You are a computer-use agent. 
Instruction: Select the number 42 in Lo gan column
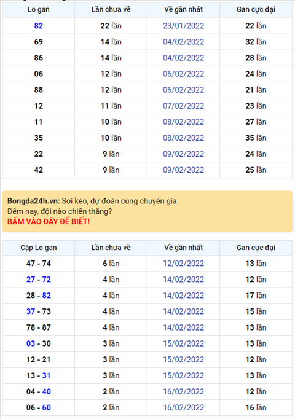coord(39,170)
